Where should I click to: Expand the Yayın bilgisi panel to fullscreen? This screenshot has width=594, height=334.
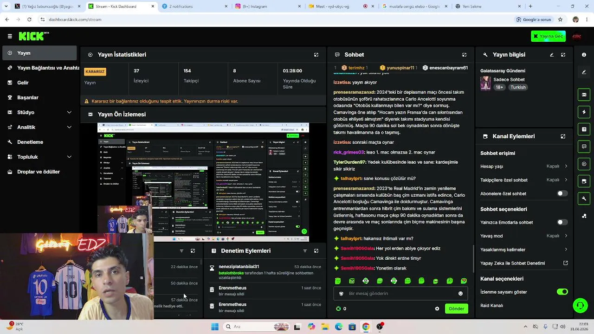[x=563, y=55]
